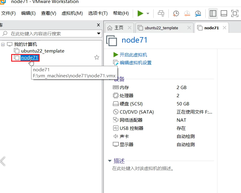Screen dimensions: 241x193
Task: Click the left chevron at library bottom
Action: 3,161
